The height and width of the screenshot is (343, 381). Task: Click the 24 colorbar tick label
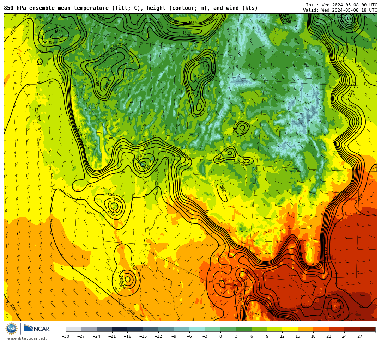[344, 336]
